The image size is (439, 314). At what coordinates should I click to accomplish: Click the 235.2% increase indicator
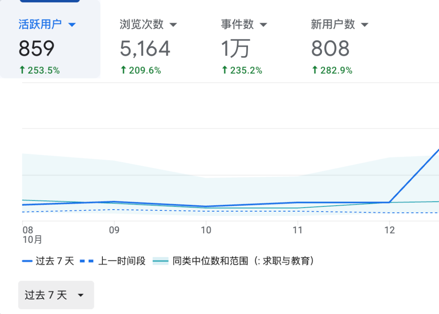point(242,70)
